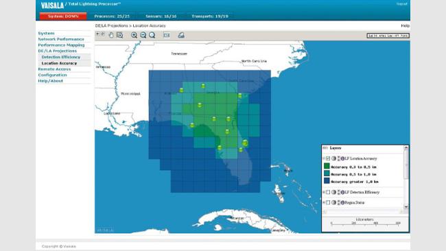The image size is (446, 251).
Task: Click info icon for LF Detection Efficiency layer
Action: pos(342,192)
